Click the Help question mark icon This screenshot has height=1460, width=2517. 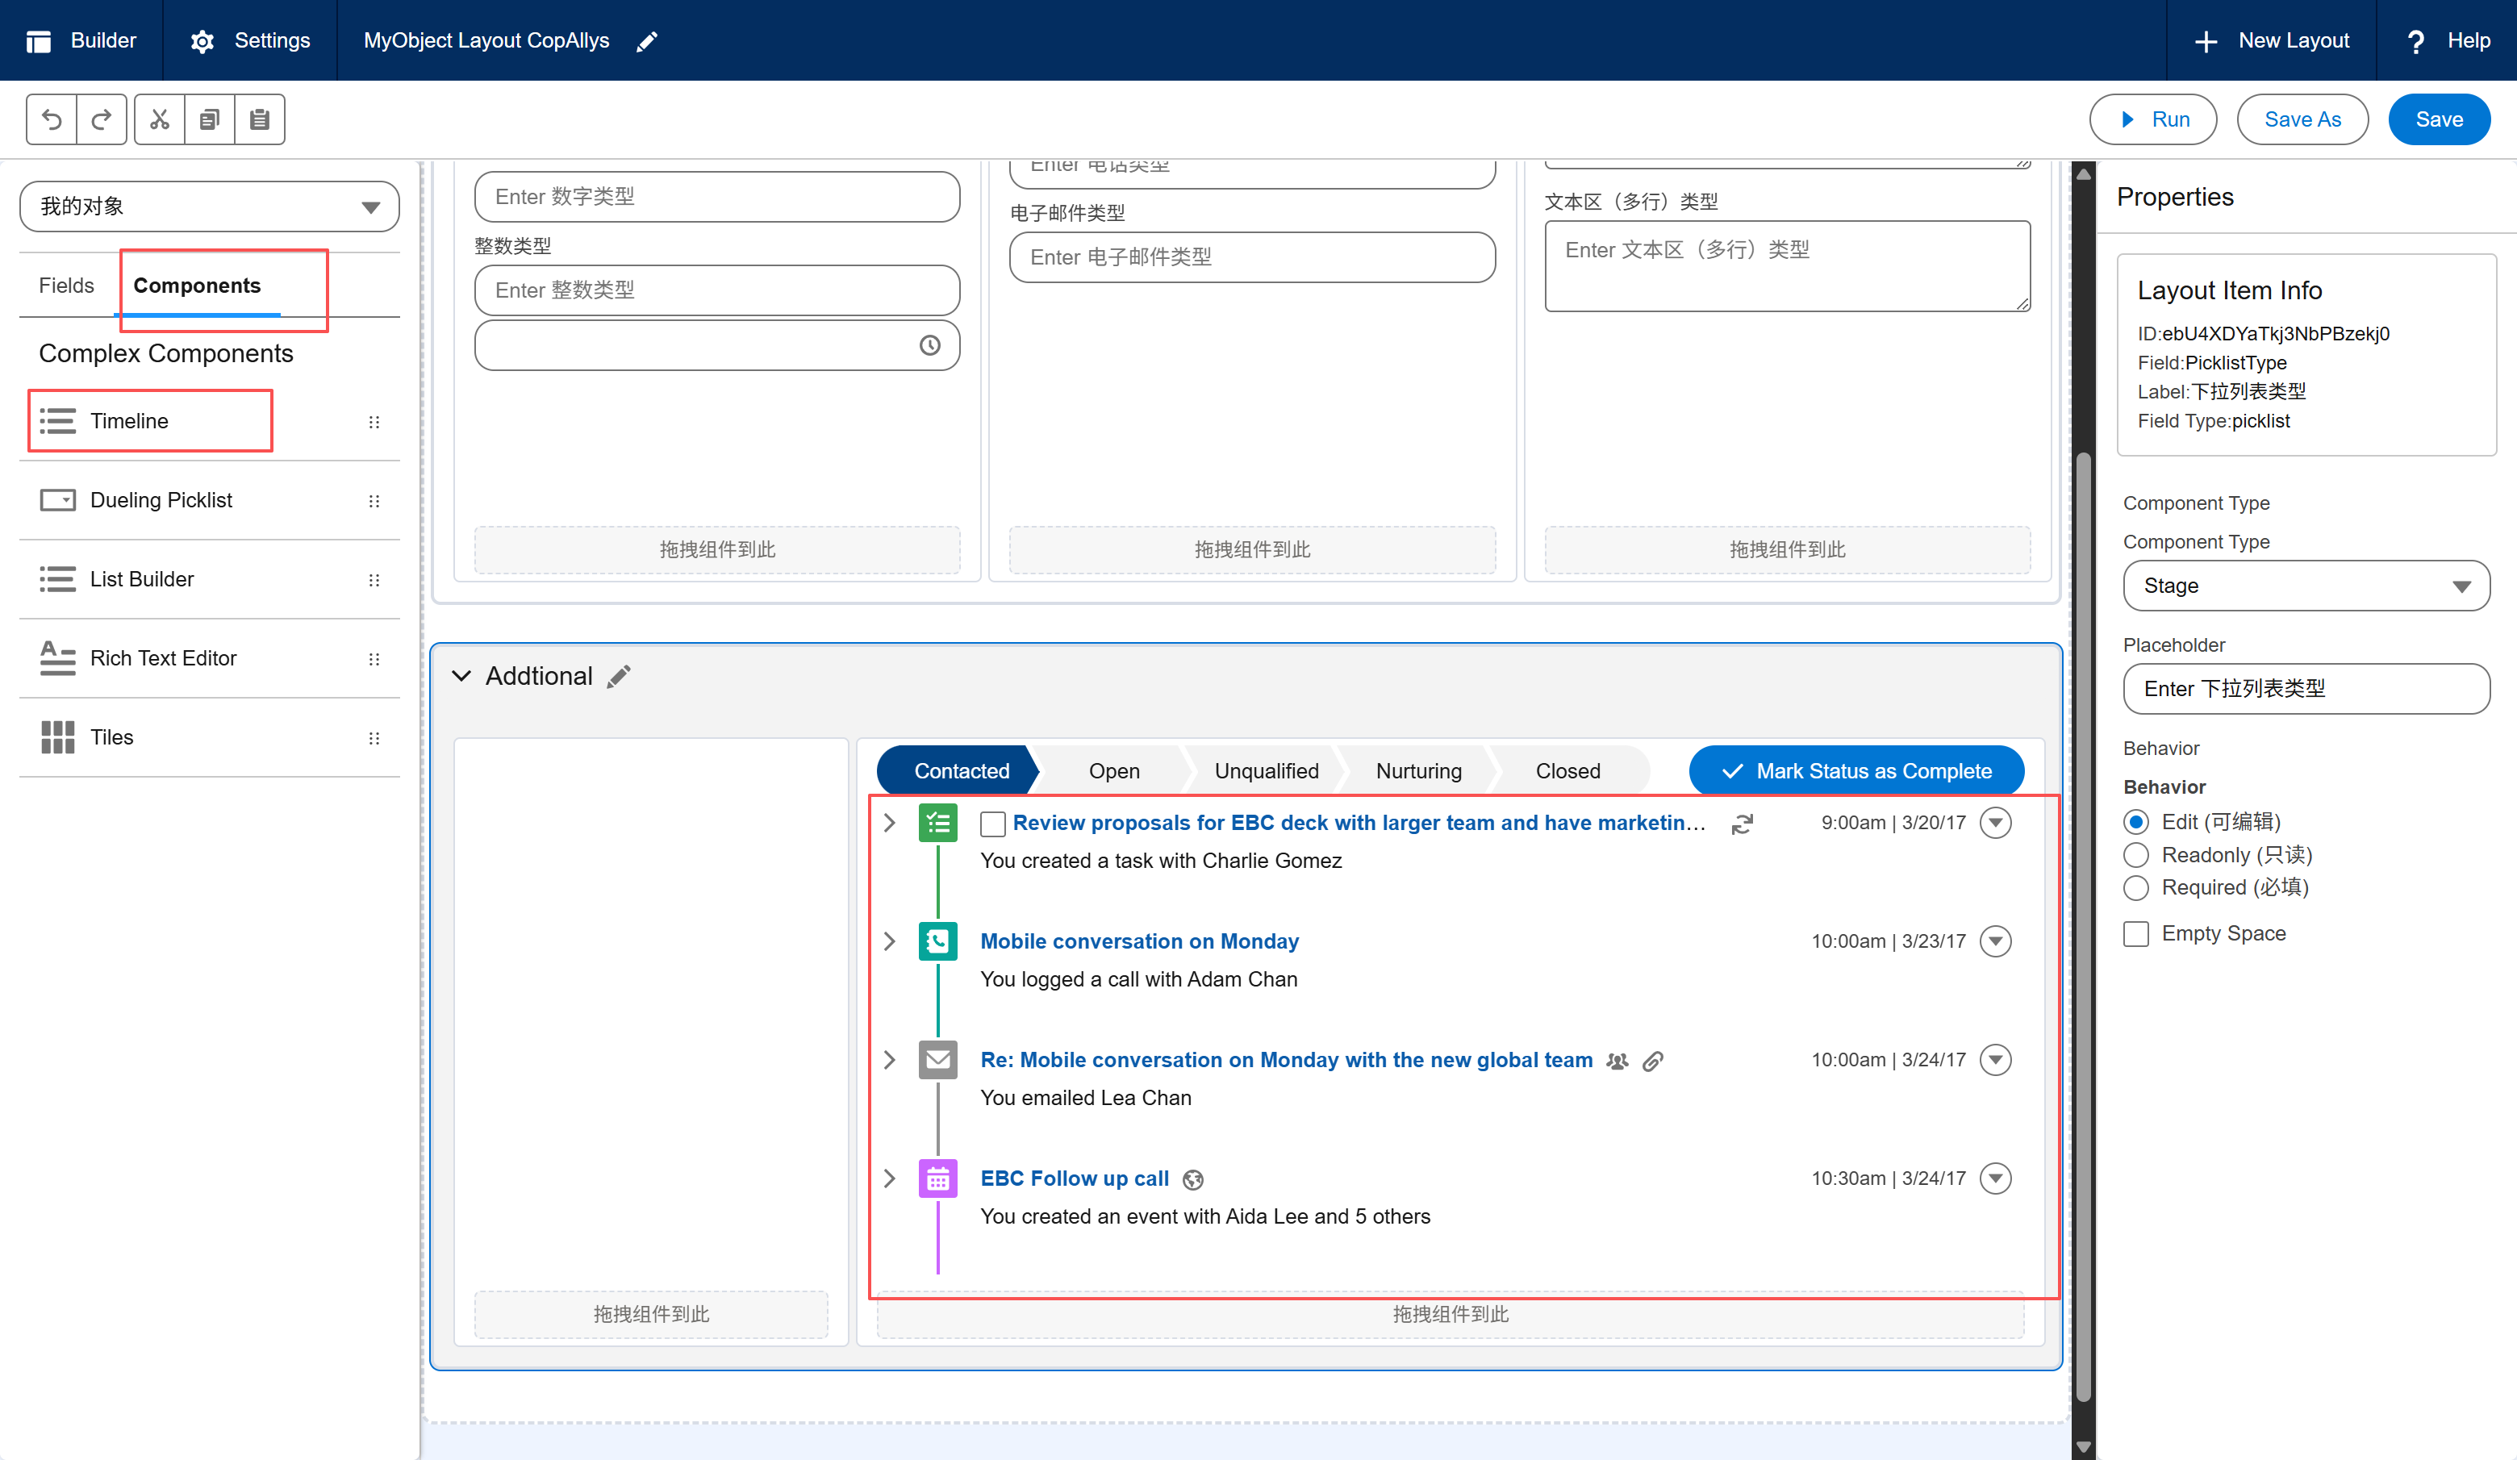tap(2415, 41)
